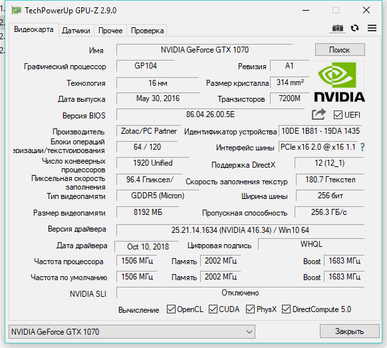Open the Прочее tab
The image size is (387, 348).
[110, 31]
